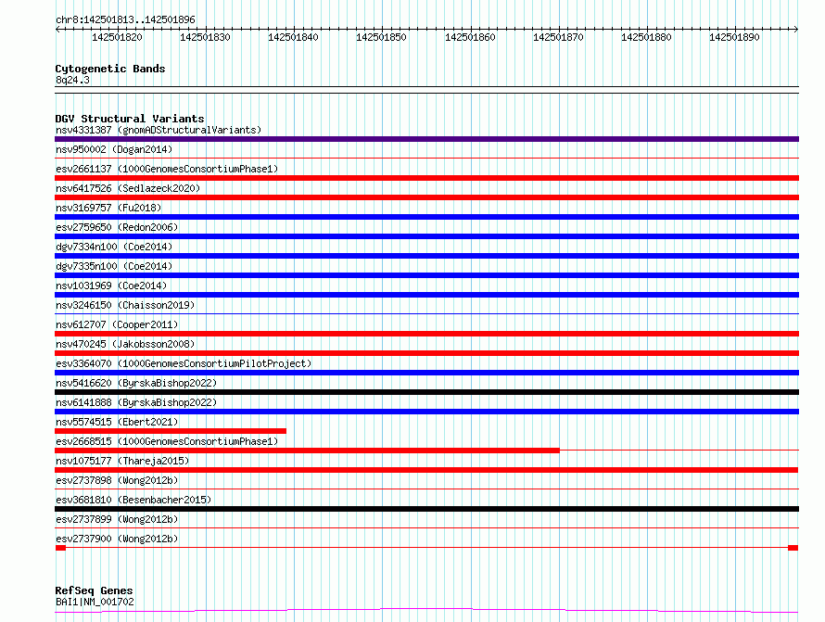825x622 pixels.
Task: Click right red block of esv2737900
Action: [x=793, y=548]
